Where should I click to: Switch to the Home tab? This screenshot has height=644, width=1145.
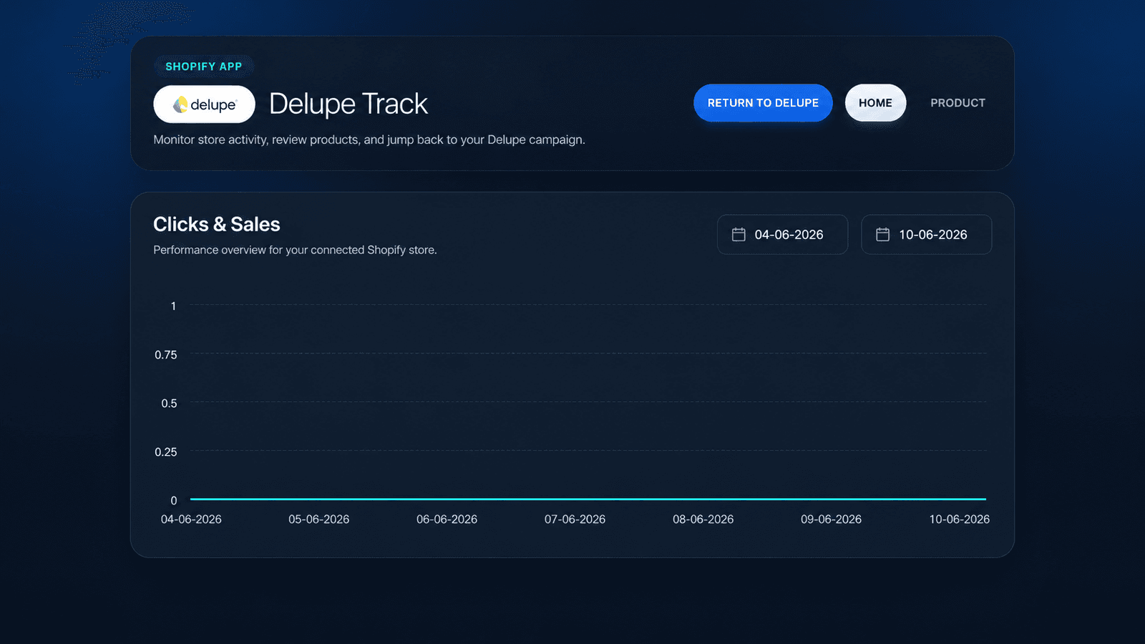[x=875, y=103]
